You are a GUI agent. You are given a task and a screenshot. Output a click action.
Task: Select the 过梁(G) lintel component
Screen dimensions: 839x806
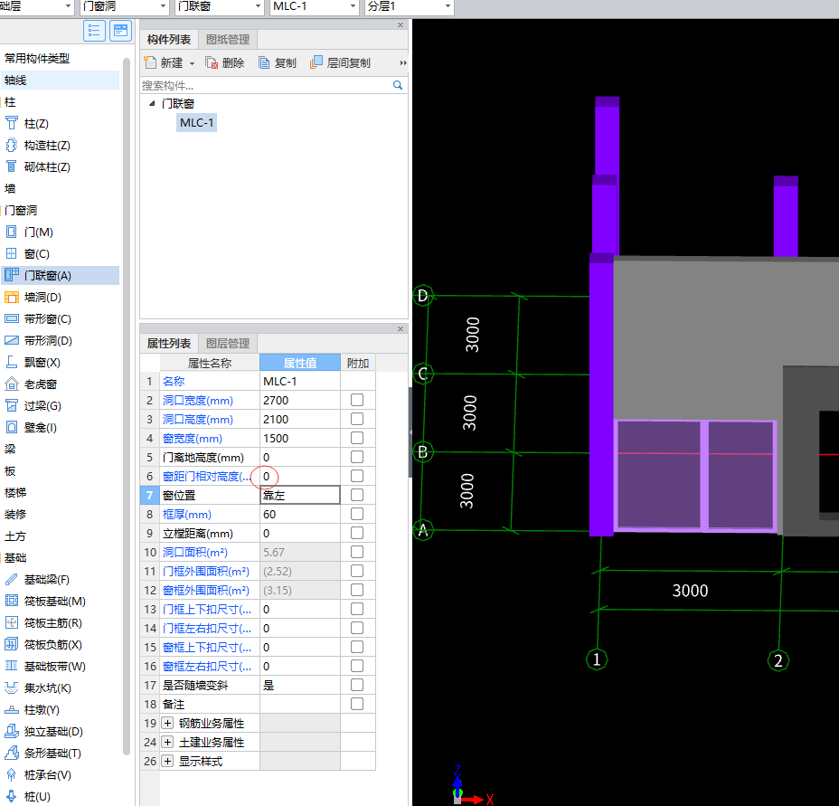[x=33, y=405]
